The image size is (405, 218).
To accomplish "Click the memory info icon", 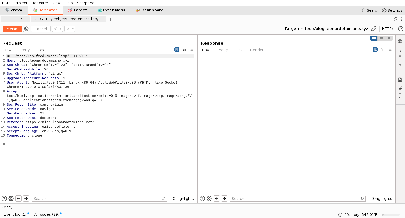I will point(340,215).
